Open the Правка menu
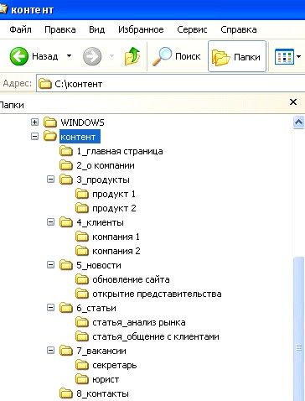305x401 pixels. pos(60,29)
